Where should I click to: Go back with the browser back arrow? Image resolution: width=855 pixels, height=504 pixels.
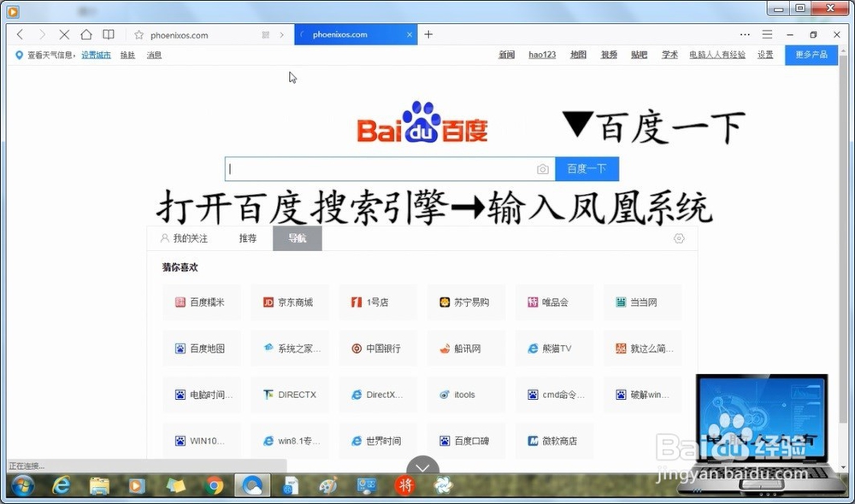coord(21,34)
